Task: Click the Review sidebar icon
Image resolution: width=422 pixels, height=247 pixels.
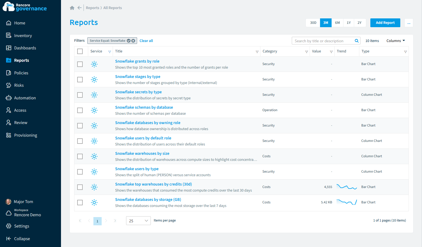Action: click(x=9, y=122)
